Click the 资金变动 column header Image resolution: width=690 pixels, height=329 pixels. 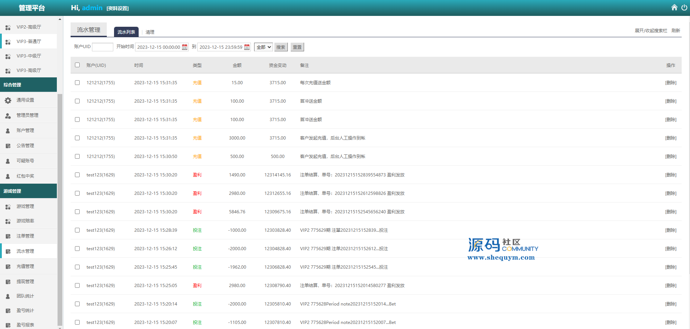tap(277, 65)
